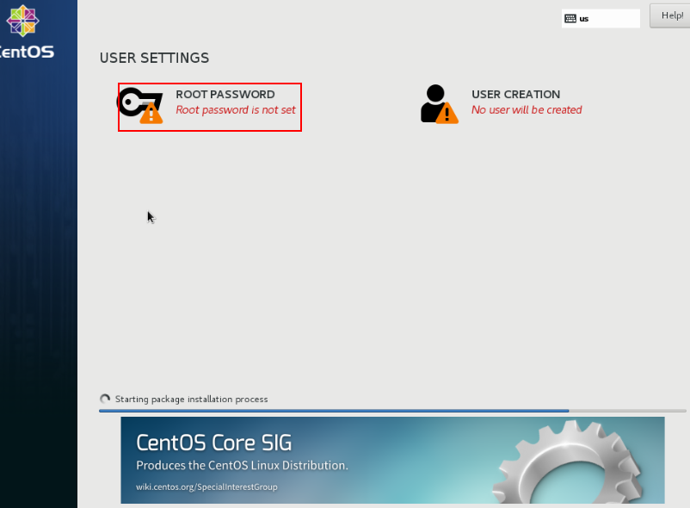Open the USER CREATION settings

[x=502, y=104]
